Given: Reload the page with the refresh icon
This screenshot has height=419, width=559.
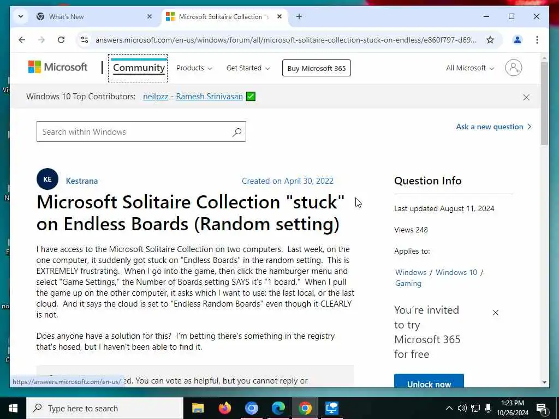Looking at the screenshot, I should coord(61,40).
